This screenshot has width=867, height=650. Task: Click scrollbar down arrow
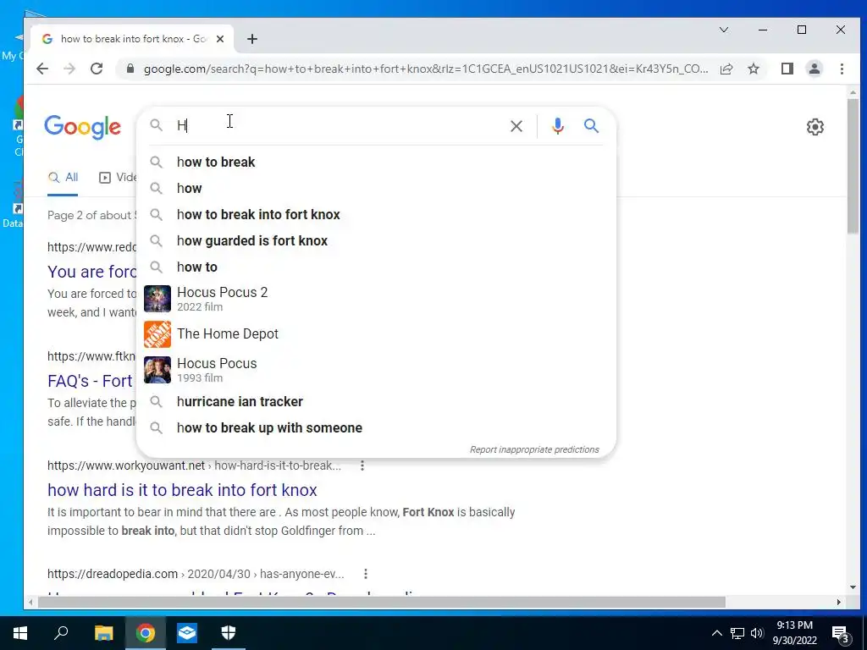853,587
